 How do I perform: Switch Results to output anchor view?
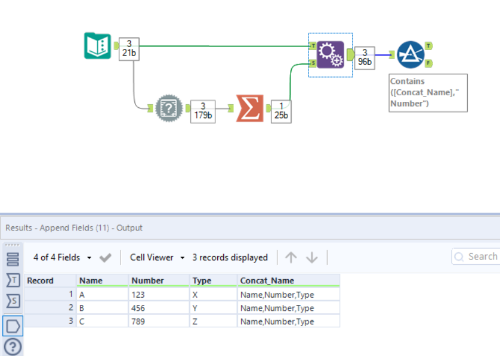(13, 326)
